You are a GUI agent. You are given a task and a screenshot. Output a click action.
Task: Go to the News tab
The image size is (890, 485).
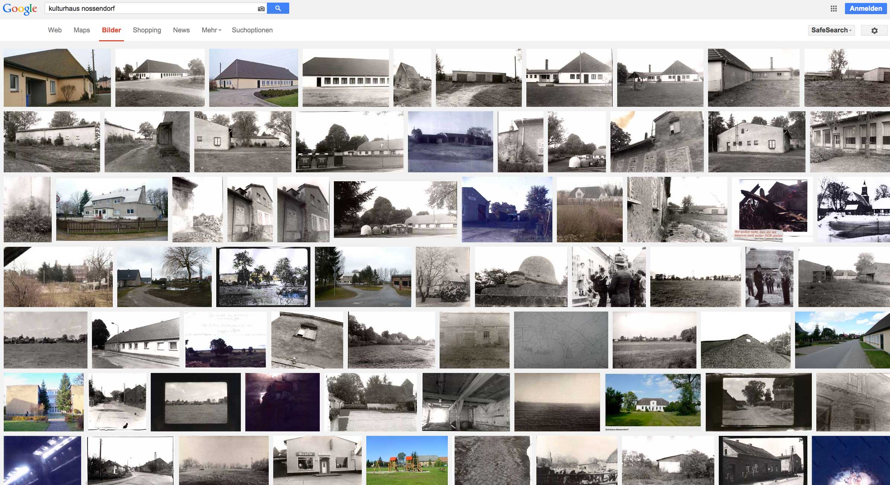click(181, 30)
